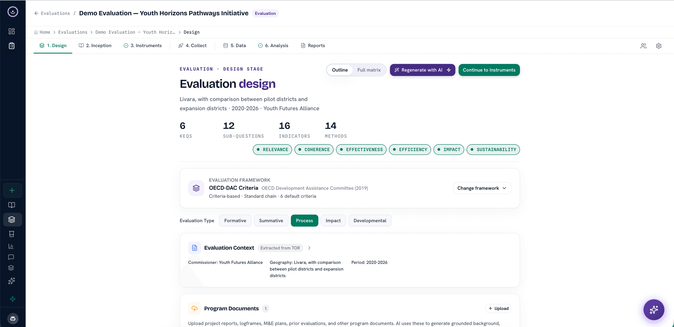Select Developmental evaluation type
674x327 pixels.
(370, 220)
